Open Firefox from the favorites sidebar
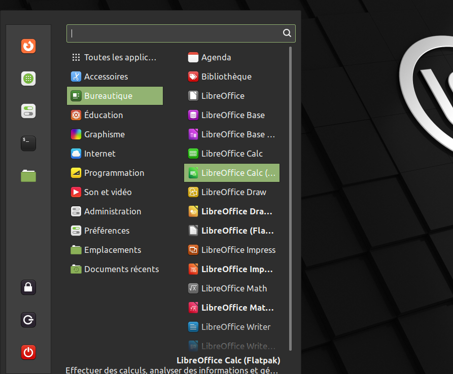Screen dimensions: 453x374 28,46
